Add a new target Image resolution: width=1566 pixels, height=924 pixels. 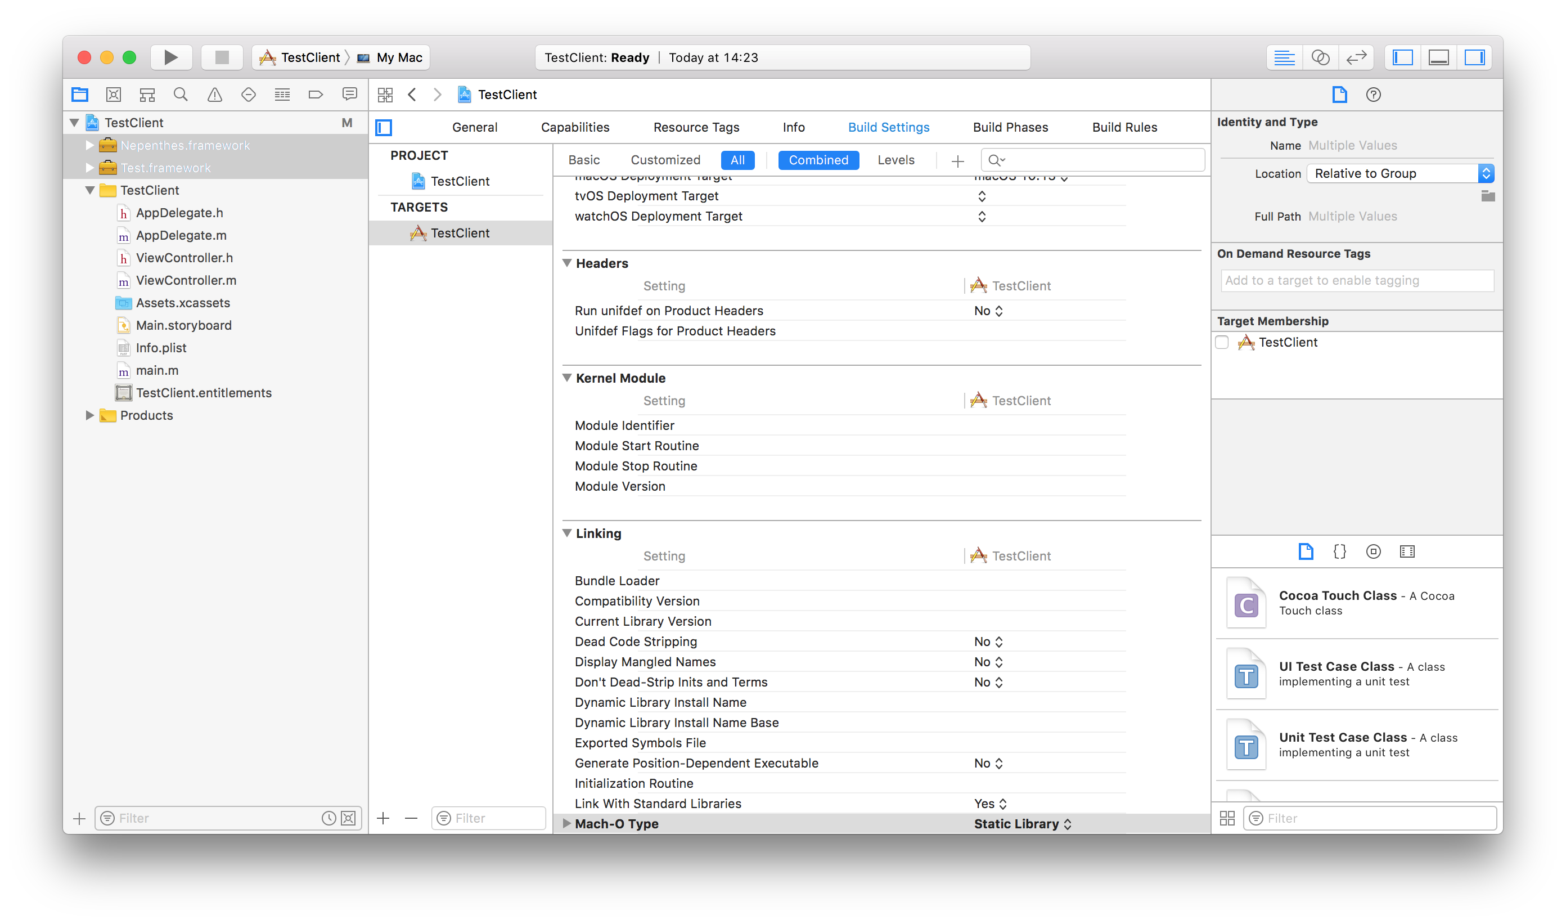point(384,818)
